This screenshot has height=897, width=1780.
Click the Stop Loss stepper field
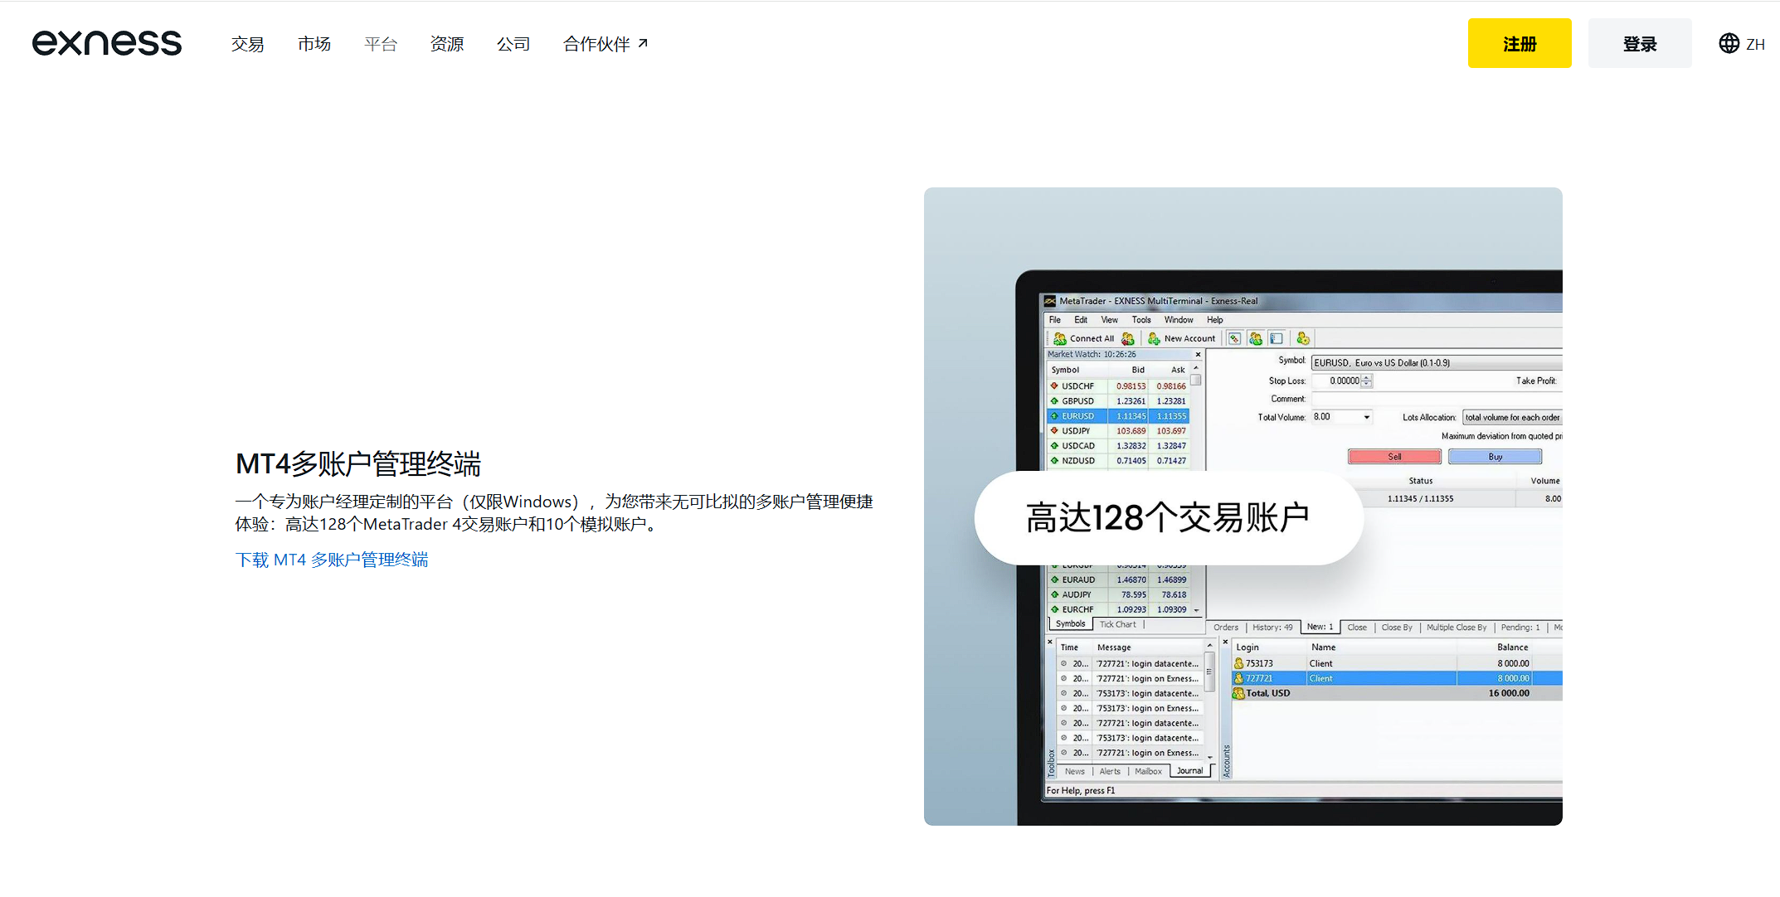tap(1342, 381)
